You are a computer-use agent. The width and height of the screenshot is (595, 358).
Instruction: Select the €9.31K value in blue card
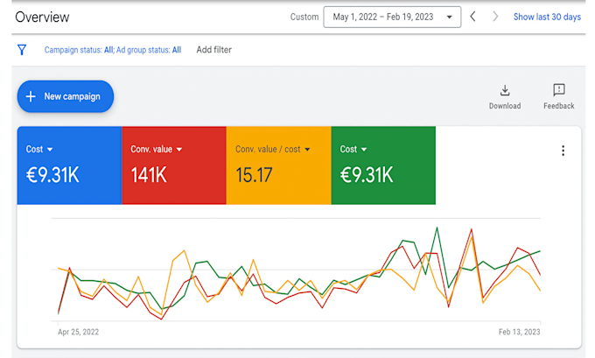pos(52,175)
